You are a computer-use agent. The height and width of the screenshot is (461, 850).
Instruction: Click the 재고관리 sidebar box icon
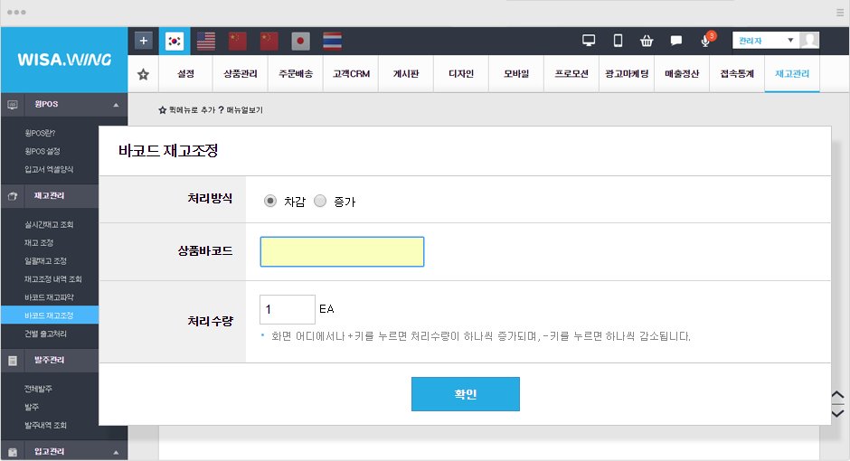point(13,196)
